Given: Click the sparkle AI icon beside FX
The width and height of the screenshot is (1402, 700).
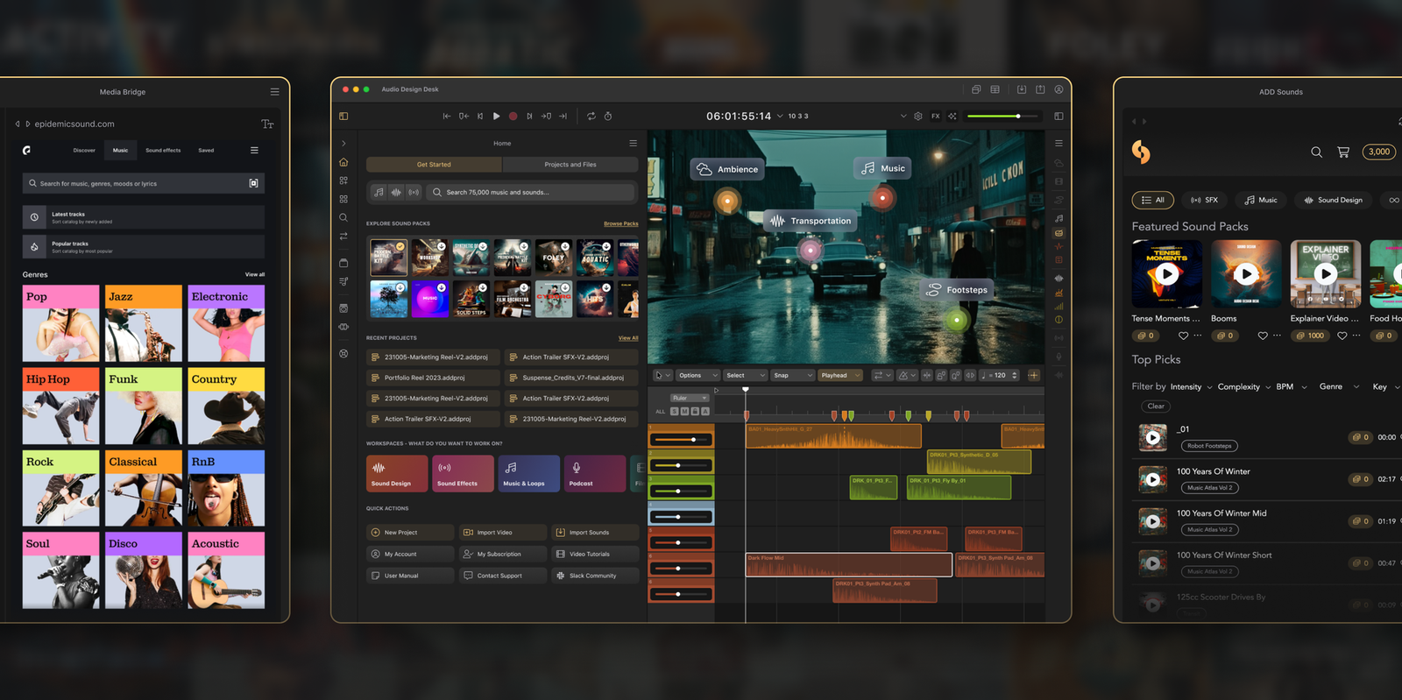Looking at the screenshot, I should pyautogui.click(x=952, y=116).
